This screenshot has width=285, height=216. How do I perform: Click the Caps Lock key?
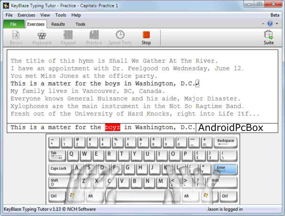(60, 169)
